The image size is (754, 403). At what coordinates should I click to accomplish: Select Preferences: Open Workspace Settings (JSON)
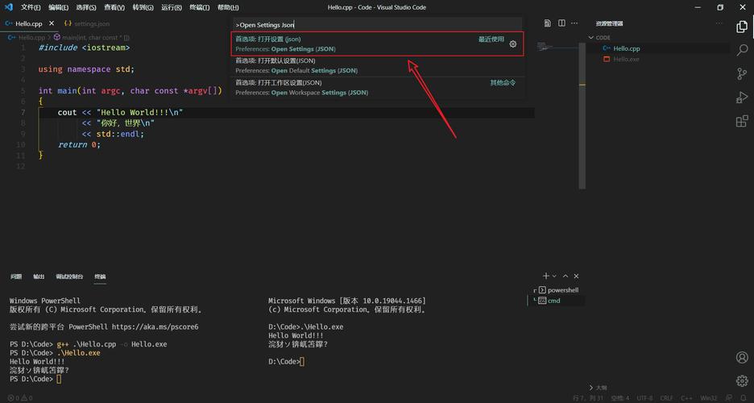[378, 88]
